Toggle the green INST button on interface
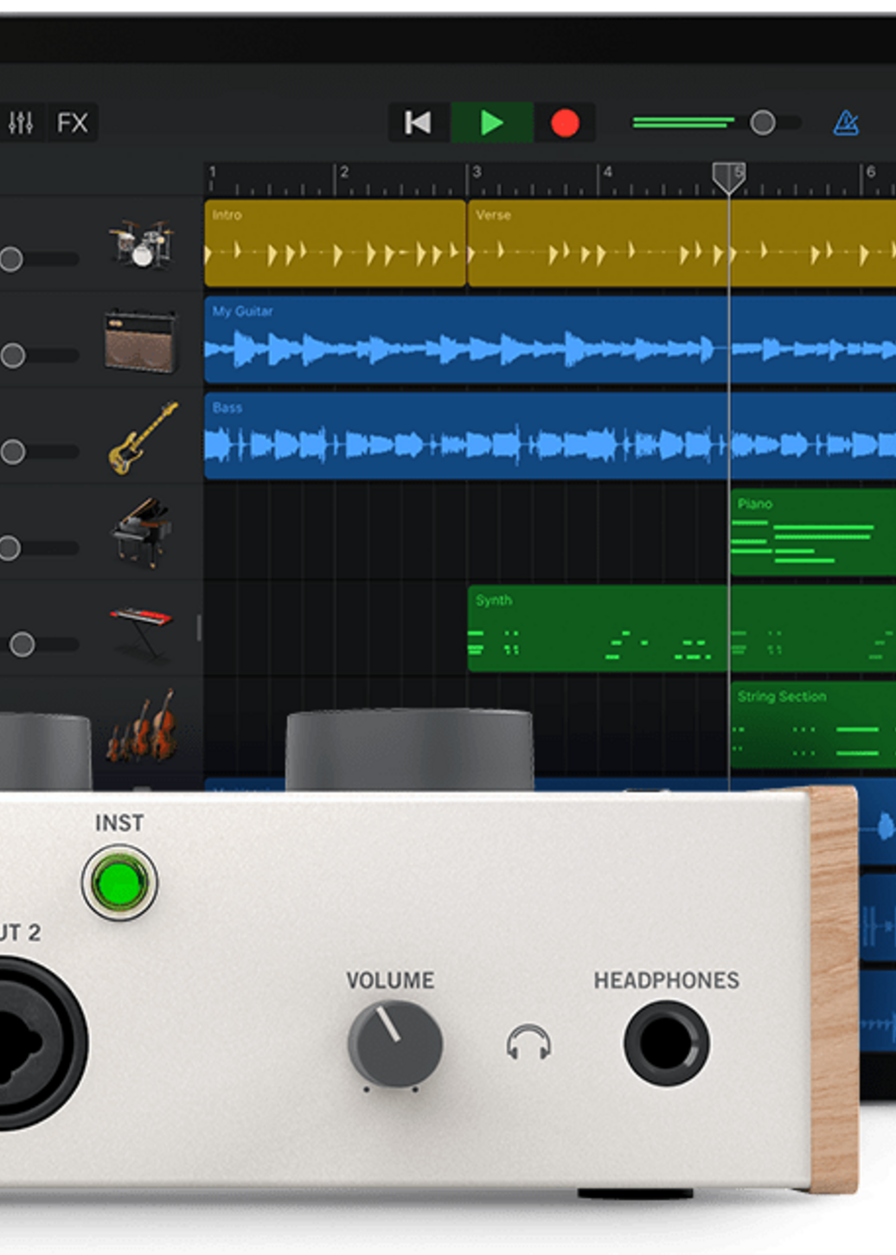The height and width of the screenshot is (1255, 896). coord(120,882)
